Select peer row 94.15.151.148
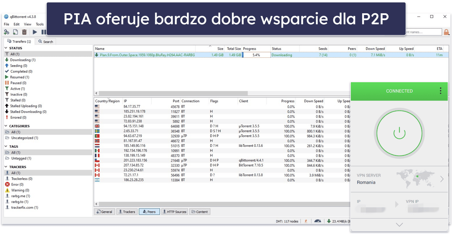The height and width of the screenshot is (237, 452). (x=222, y=126)
